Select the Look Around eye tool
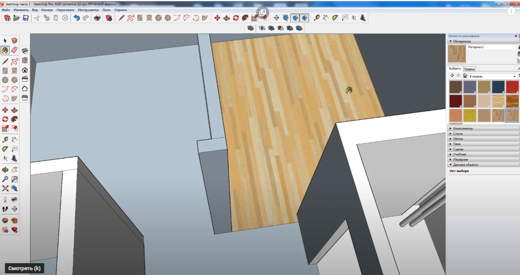520x275 pixels. coord(15,199)
